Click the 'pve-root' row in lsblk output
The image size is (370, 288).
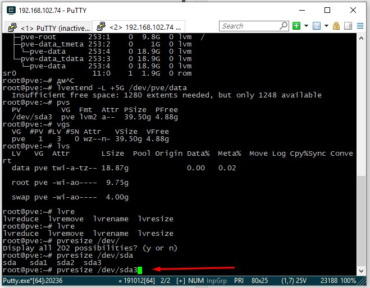108,37
